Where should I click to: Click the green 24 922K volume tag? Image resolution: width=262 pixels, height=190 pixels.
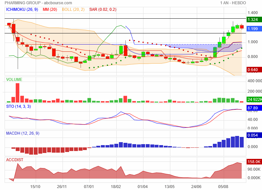pyautogui.click(x=254, y=100)
